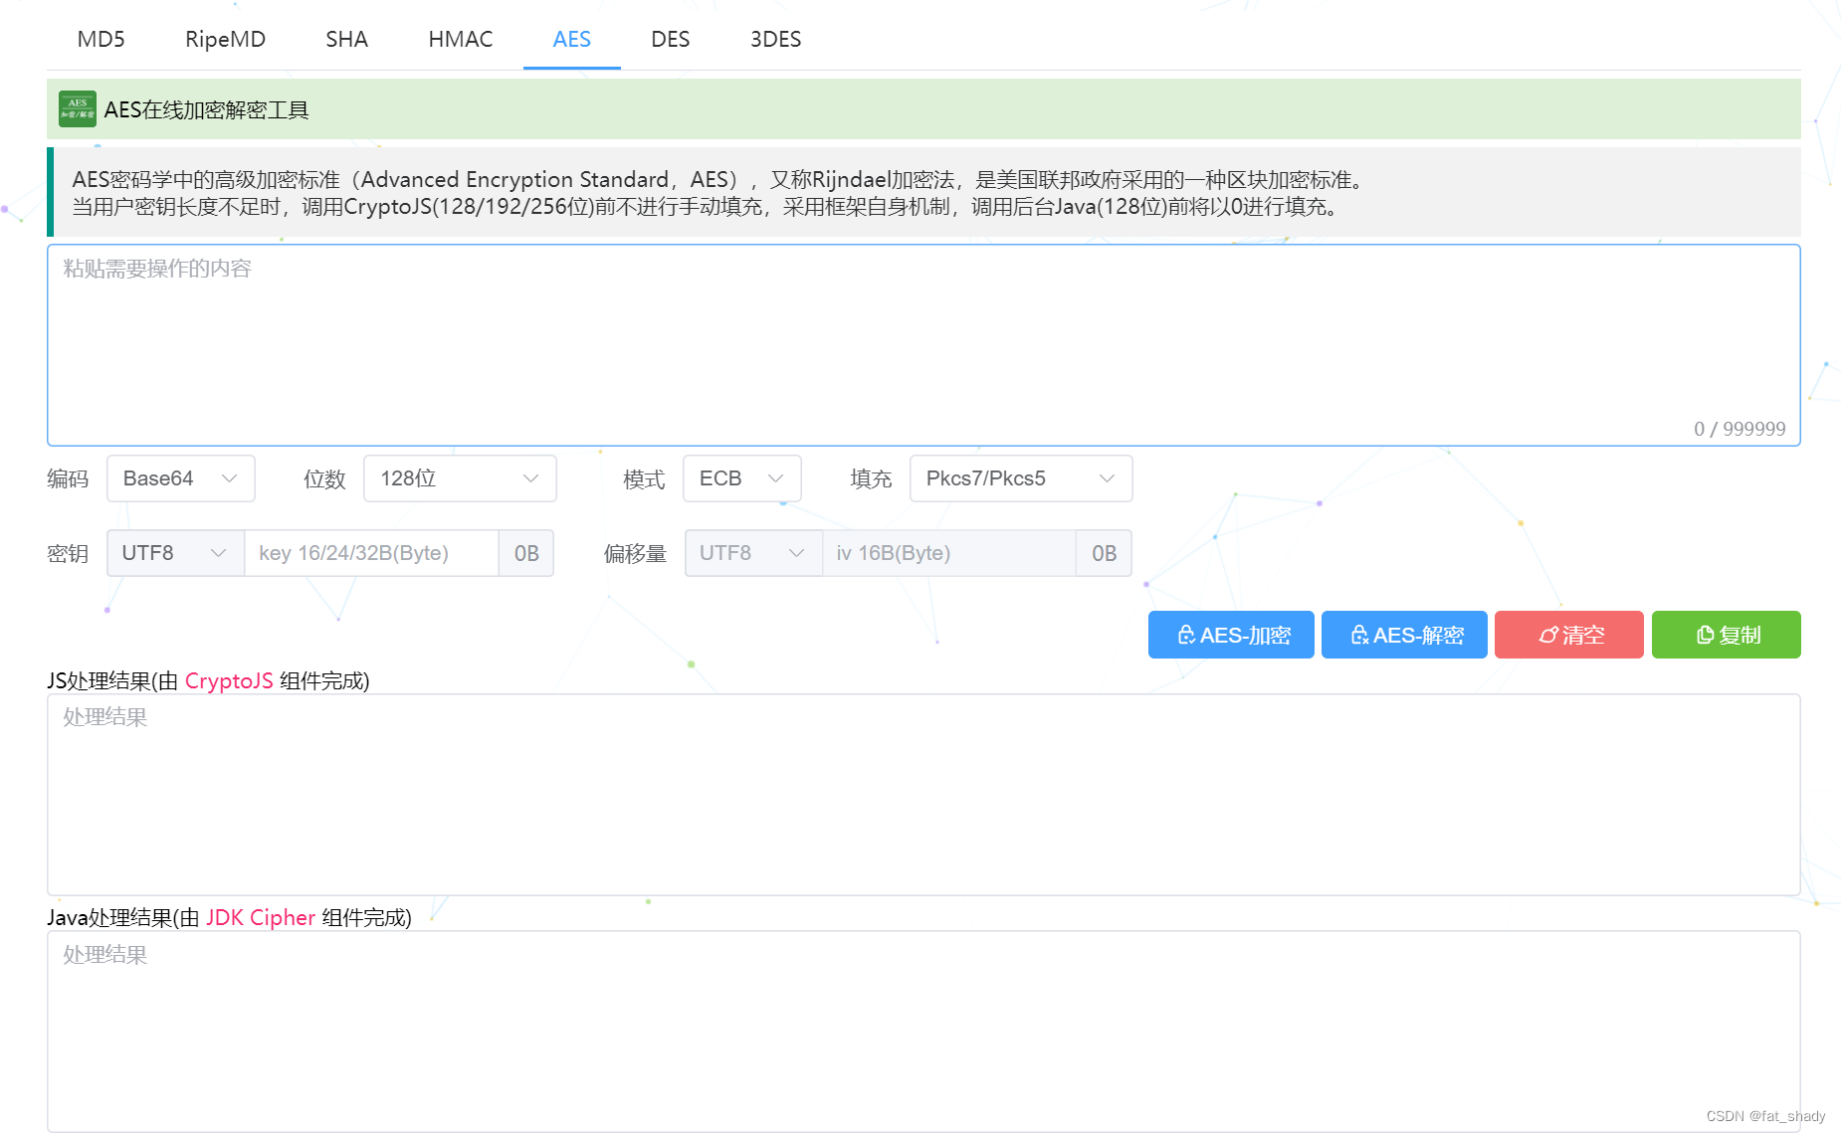Image resolution: width=1841 pixels, height=1133 pixels.
Task: Click the iv 16B offset input field
Action: (x=948, y=553)
